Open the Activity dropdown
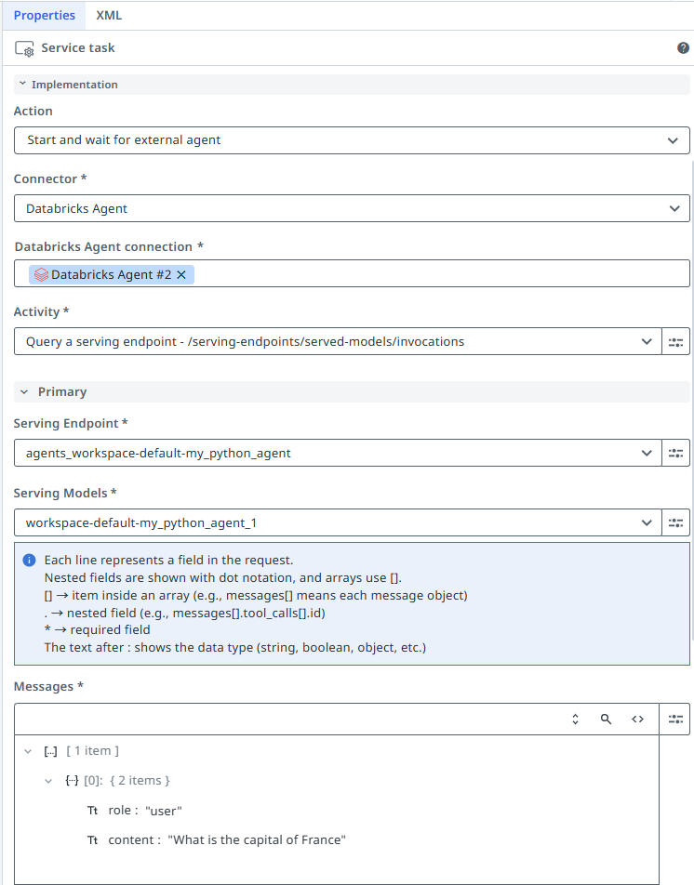Screen dimensions: 694x885 pos(337,342)
